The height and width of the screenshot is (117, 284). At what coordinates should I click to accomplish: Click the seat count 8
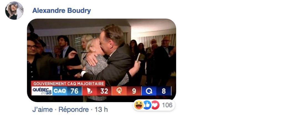click(x=164, y=91)
